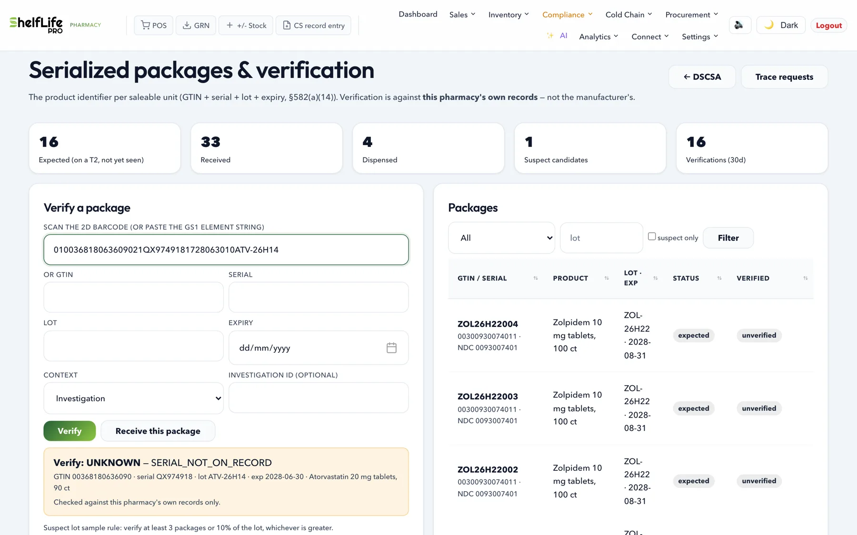Viewport: 857px width, 535px height.
Task: Open the calendar picker in Expiry field
Action: pos(391,348)
